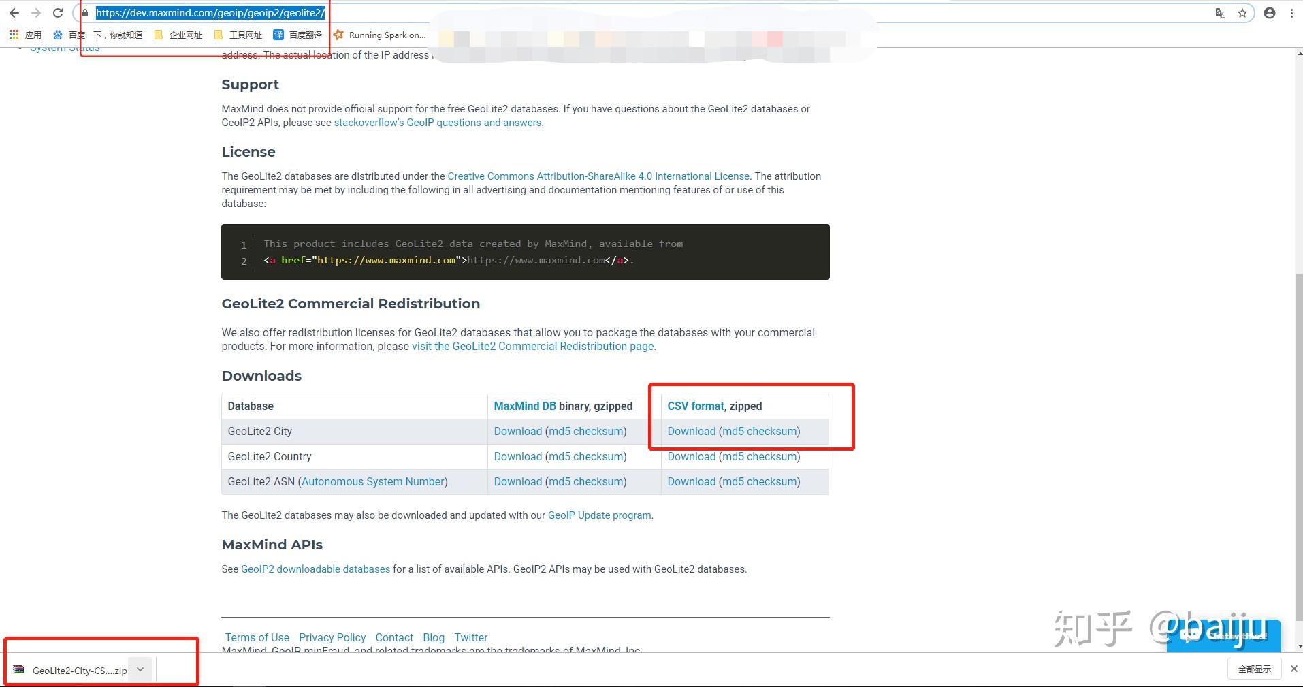Open the CSV format link in table header
The width and height of the screenshot is (1303, 687).
(696, 406)
